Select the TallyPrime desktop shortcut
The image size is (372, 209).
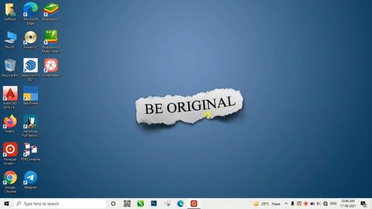pos(30,96)
